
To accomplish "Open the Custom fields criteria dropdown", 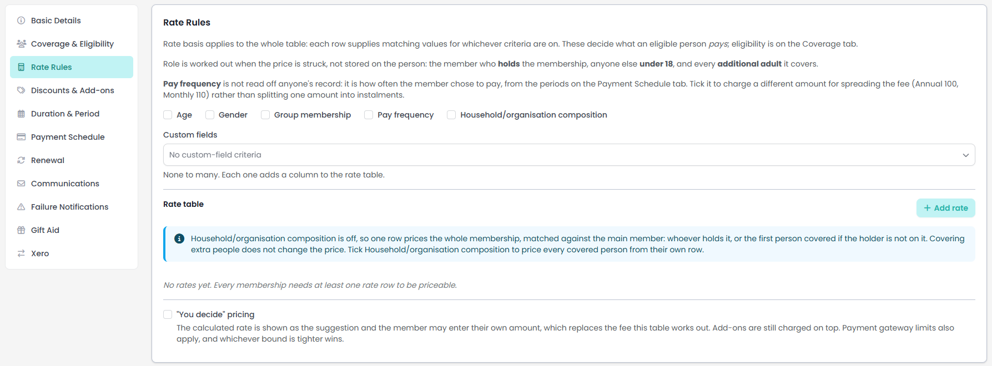I will click(x=569, y=155).
